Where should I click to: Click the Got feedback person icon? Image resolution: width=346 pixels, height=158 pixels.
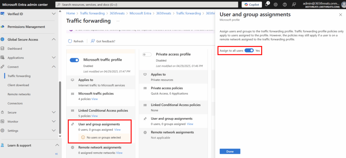(x=93, y=41)
